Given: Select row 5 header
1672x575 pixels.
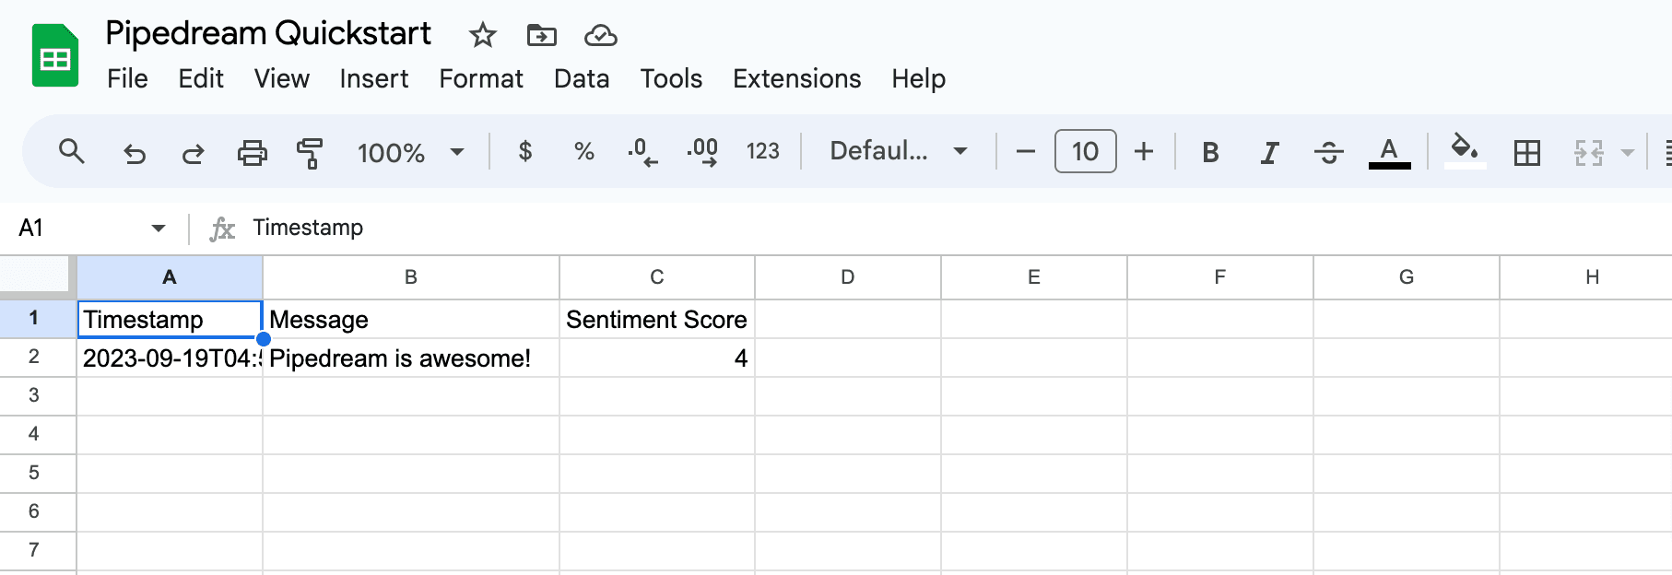Looking at the screenshot, I should (37, 474).
